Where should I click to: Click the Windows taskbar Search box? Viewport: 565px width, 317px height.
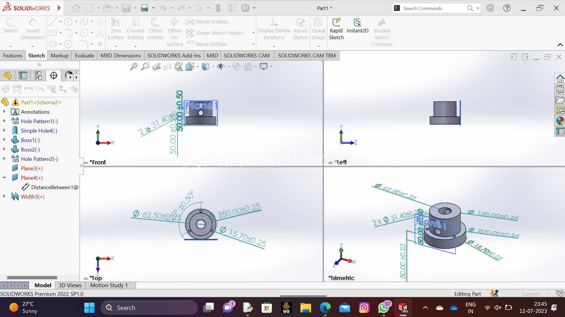tap(149, 308)
